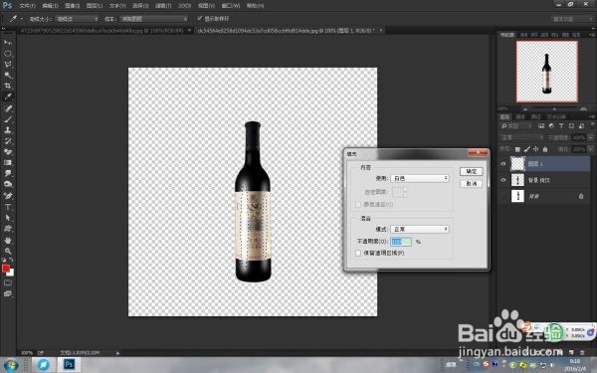Show the 背景 layer via visibility box
The image size is (597, 373).
(x=502, y=196)
